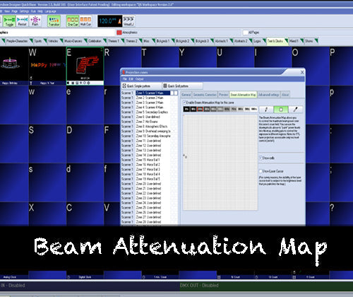Select Zone 1 Scanner 1 Main row
The image size is (353, 297).
[149, 93]
